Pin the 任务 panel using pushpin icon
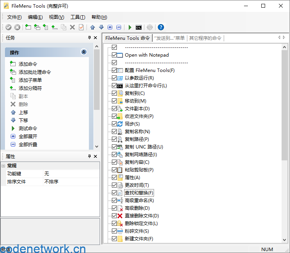Image resolution: width=290 pixels, height=253 pixels. pos(89,38)
